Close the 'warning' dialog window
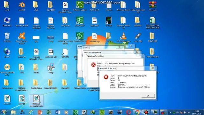 click(x=120, y=47)
